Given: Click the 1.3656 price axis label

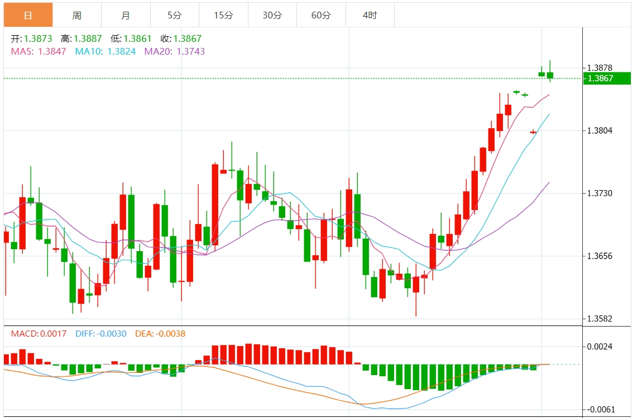Looking at the screenshot, I should coord(600,256).
